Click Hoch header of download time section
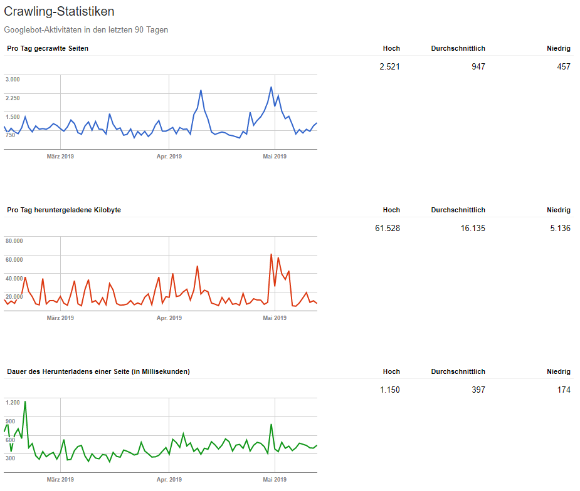580x491 pixels. coord(391,371)
